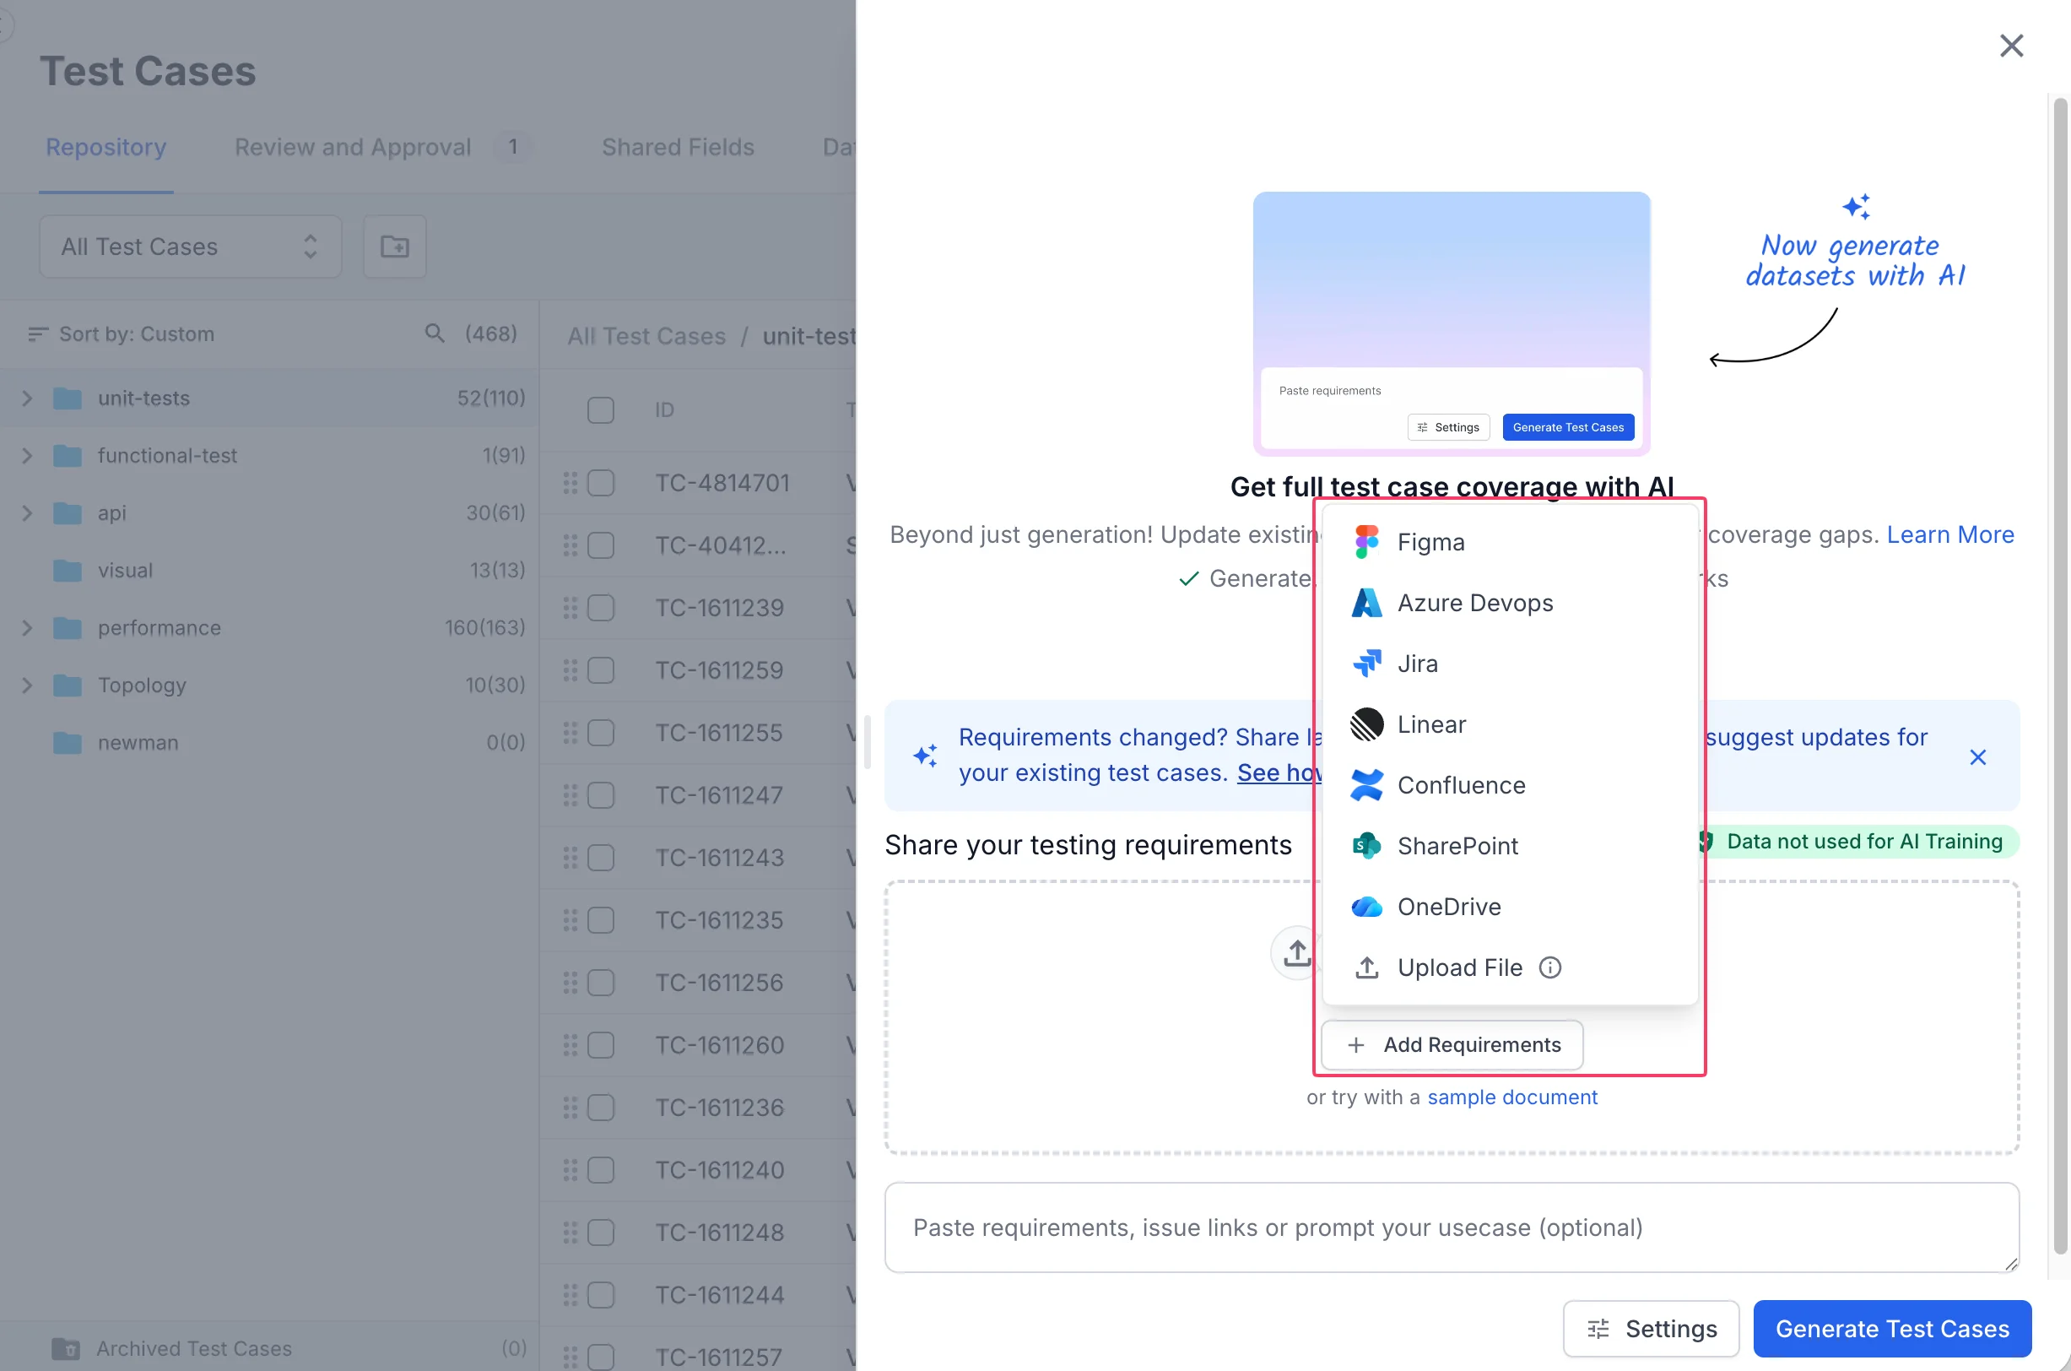Click the Add Requirements button

(1452, 1045)
